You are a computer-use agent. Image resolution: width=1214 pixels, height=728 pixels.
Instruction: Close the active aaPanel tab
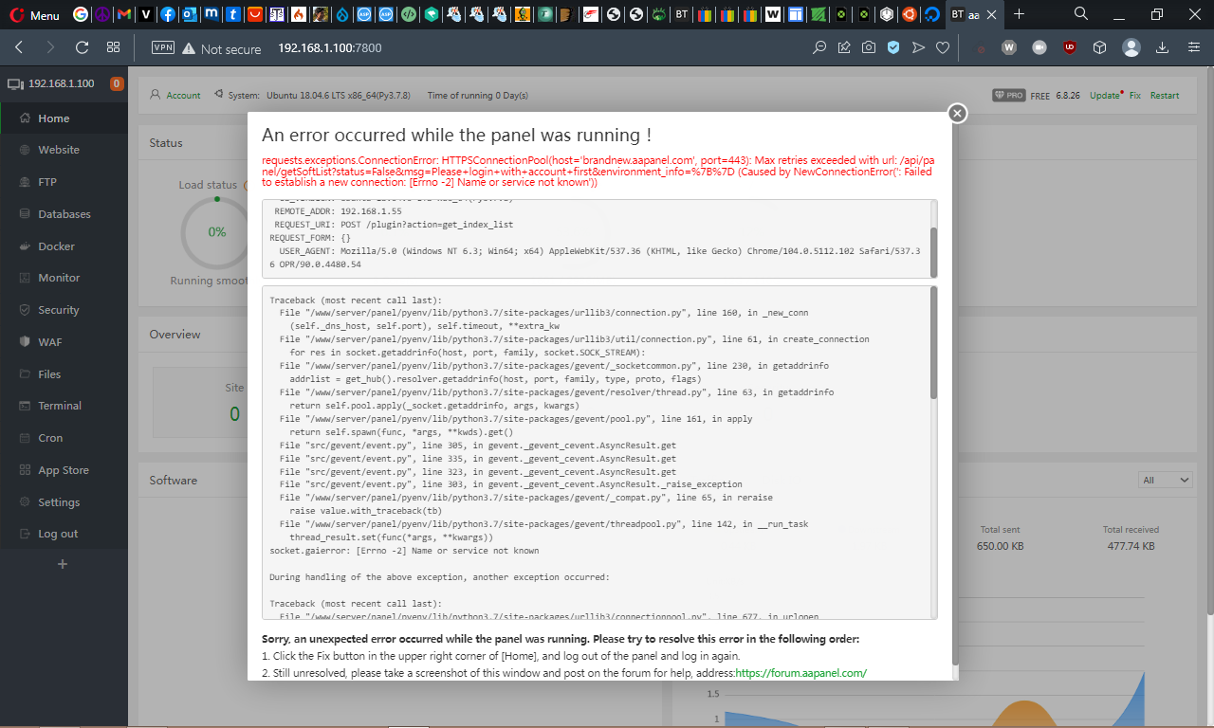click(x=994, y=15)
